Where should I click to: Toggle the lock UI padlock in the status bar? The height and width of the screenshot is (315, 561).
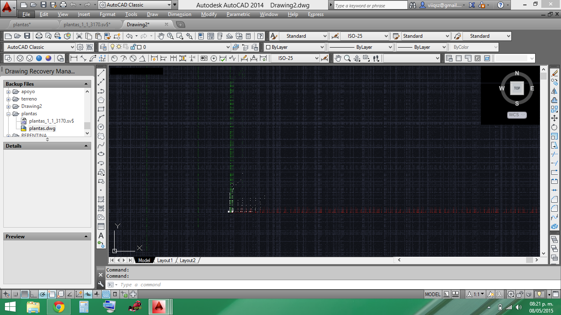[520, 294]
